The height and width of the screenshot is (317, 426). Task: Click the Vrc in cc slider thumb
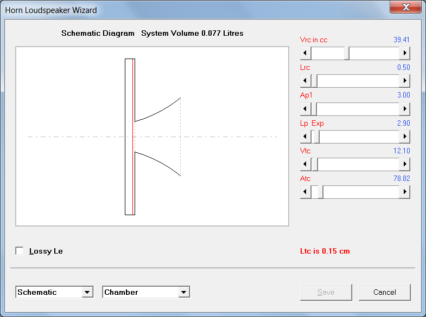pyautogui.click(x=347, y=53)
